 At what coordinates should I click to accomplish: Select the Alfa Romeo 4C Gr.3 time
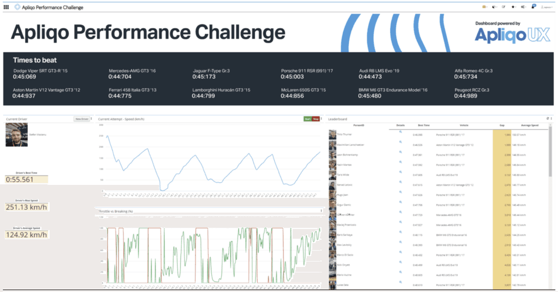[x=466, y=77]
